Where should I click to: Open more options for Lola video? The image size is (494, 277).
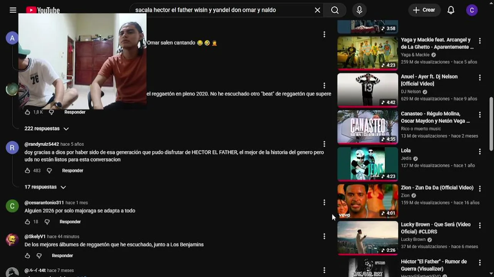point(480,152)
